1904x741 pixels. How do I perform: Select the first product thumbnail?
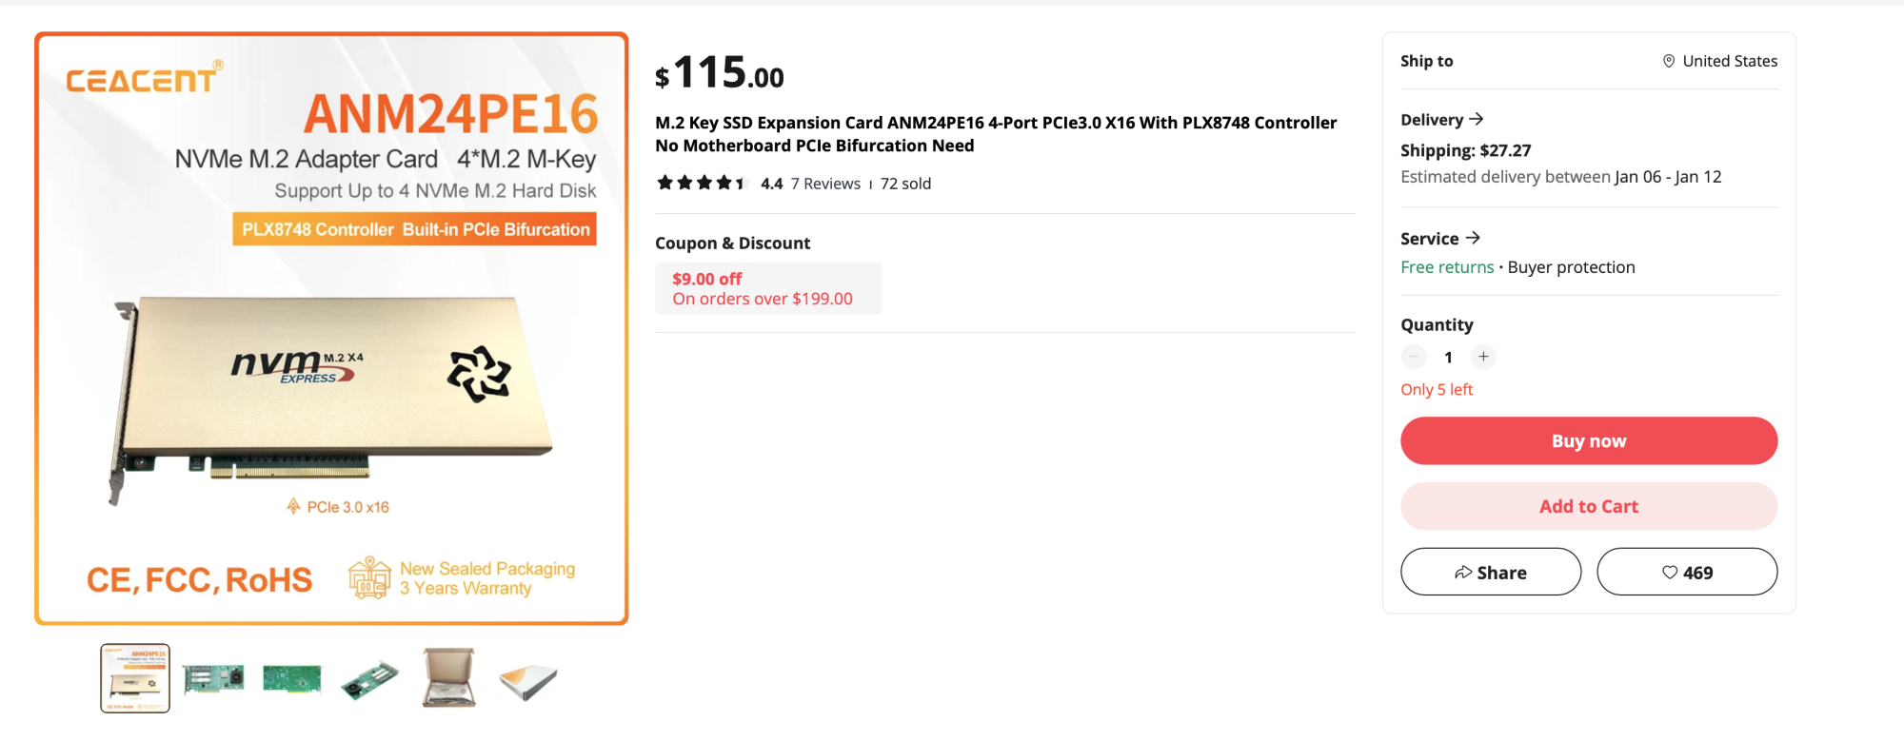point(135,678)
